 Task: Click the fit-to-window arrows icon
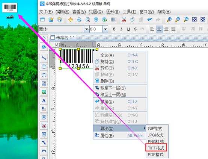click(194, 20)
